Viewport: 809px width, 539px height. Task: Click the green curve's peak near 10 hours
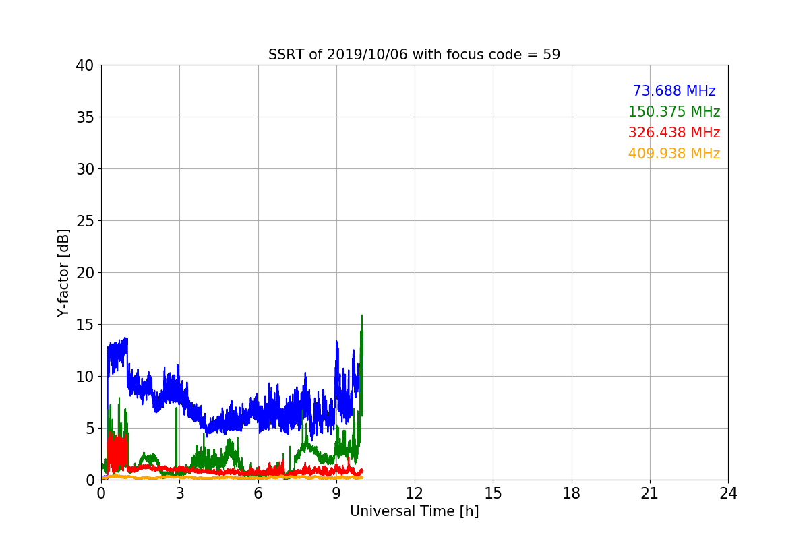point(362,315)
